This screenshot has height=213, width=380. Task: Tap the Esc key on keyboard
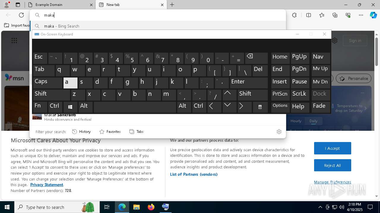point(40,58)
